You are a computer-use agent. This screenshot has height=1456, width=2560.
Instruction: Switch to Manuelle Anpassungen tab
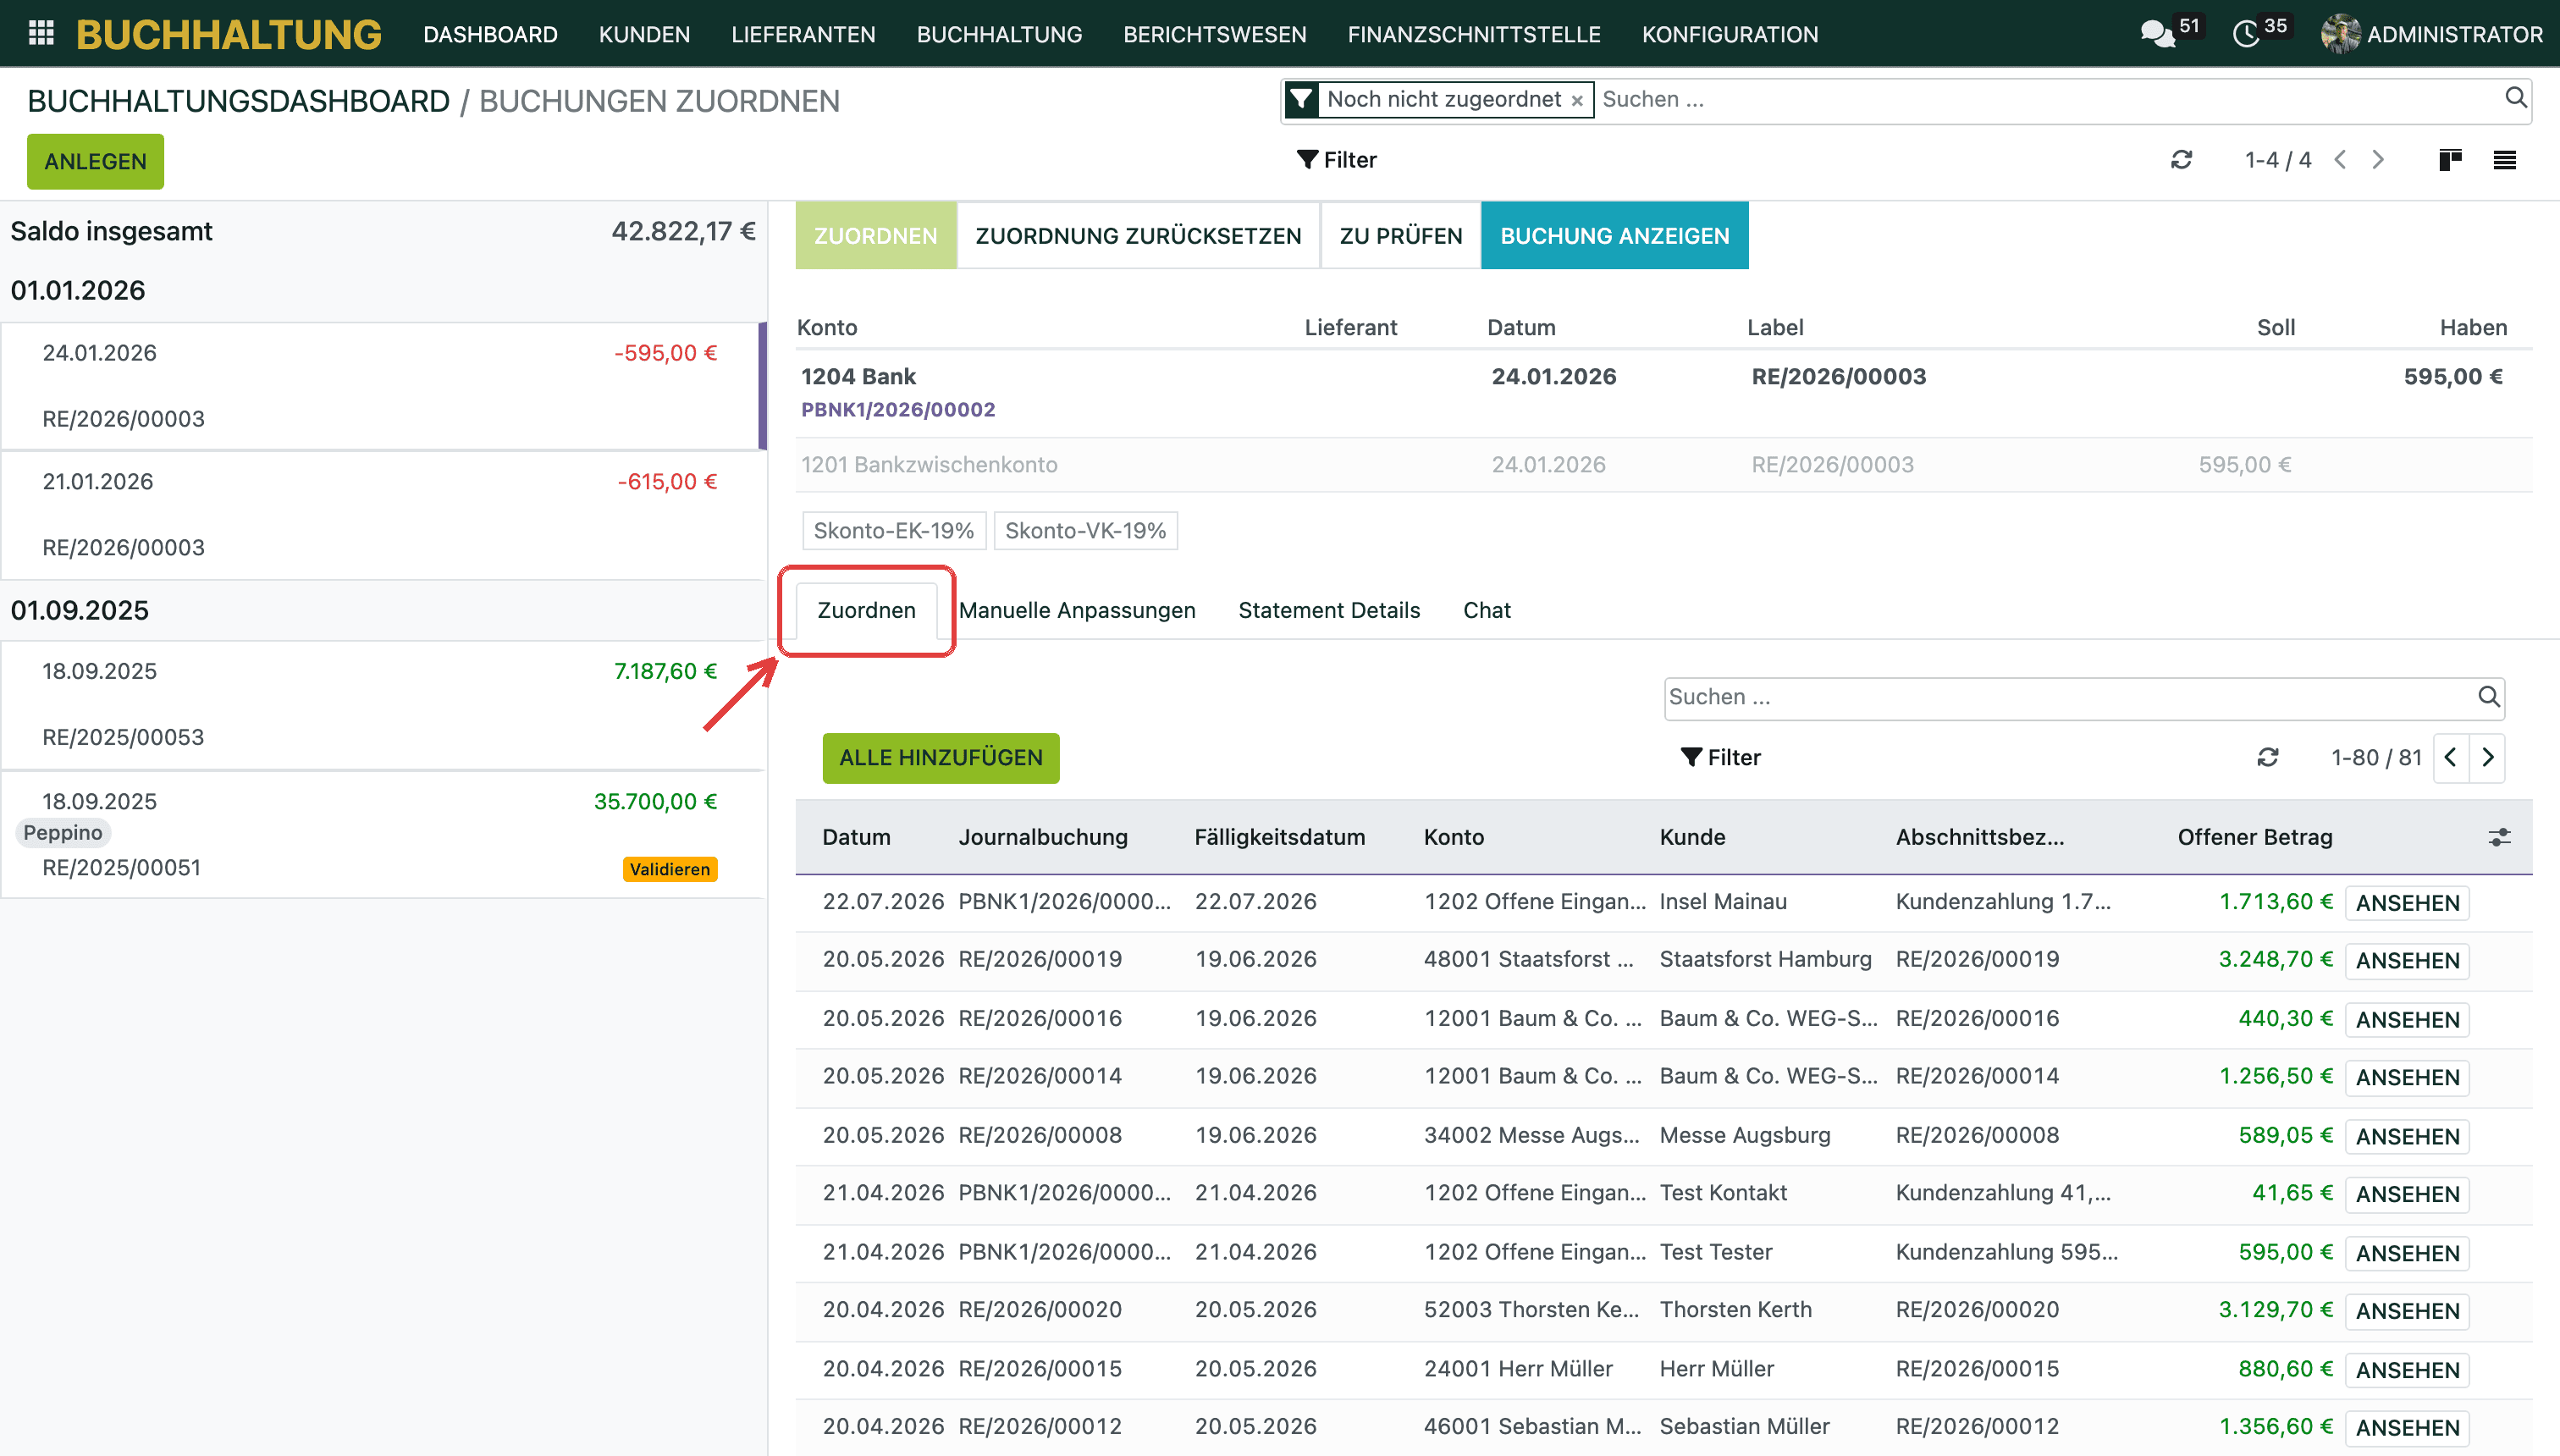(x=1077, y=610)
